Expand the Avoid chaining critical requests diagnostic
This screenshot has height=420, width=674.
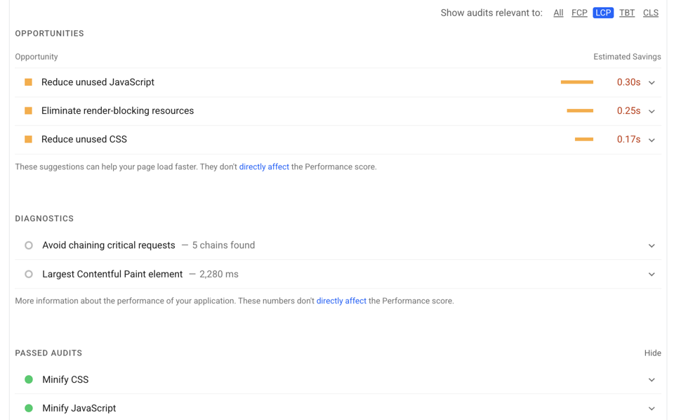coord(652,245)
